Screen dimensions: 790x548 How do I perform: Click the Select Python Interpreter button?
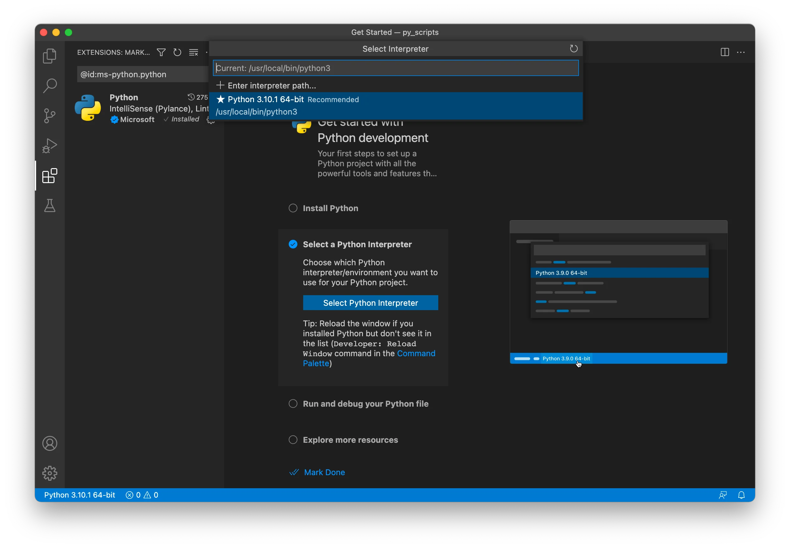click(370, 303)
